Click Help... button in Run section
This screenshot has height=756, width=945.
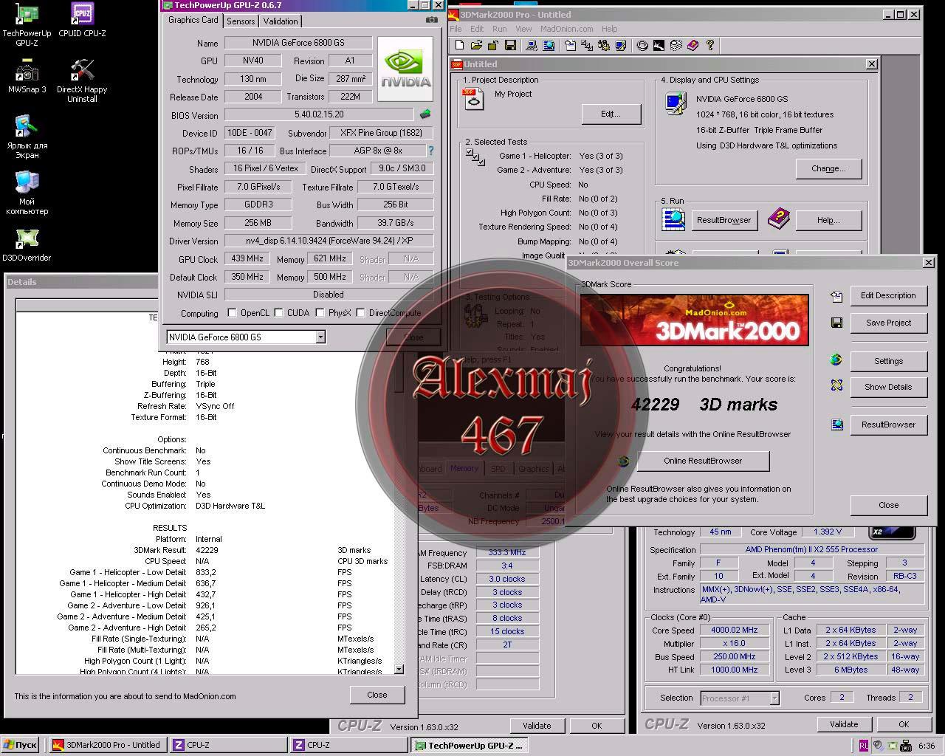tap(828, 220)
